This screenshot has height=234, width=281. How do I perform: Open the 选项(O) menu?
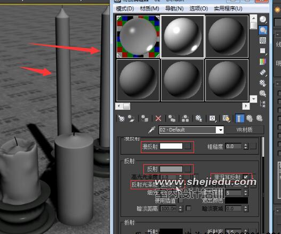point(198,9)
